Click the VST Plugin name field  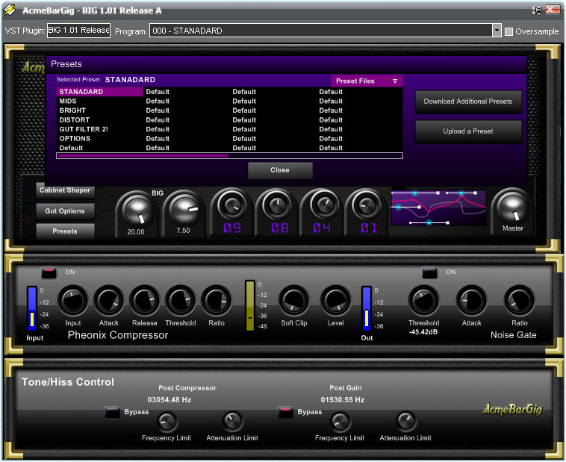click(x=78, y=31)
